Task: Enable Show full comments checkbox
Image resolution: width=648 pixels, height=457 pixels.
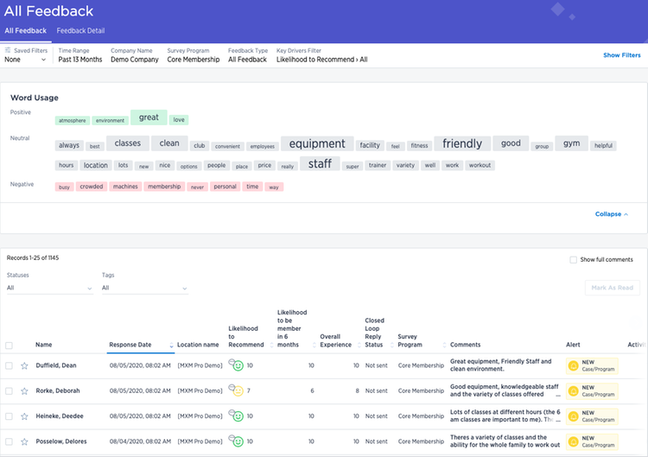Action: (574, 259)
